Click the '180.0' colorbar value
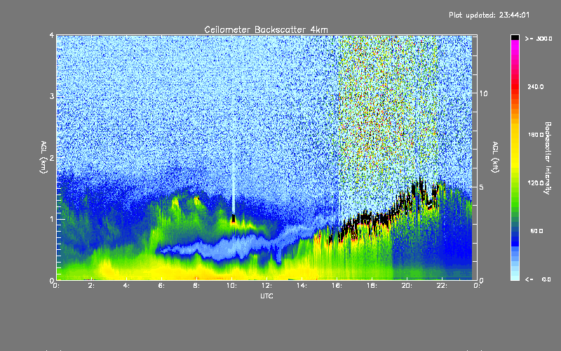The height and width of the screenshot is (351, 561). click(536, 135)
